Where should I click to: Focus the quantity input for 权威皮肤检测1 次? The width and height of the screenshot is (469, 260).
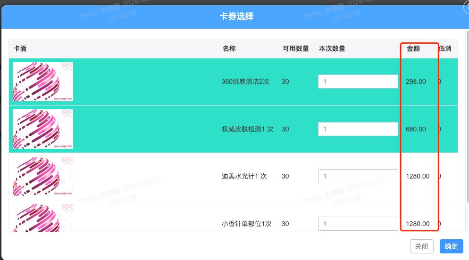(x=358, y=129)
